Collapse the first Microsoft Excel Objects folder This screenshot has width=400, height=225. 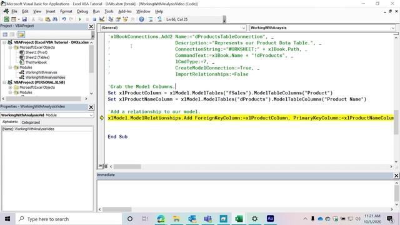tap(10, 47)
